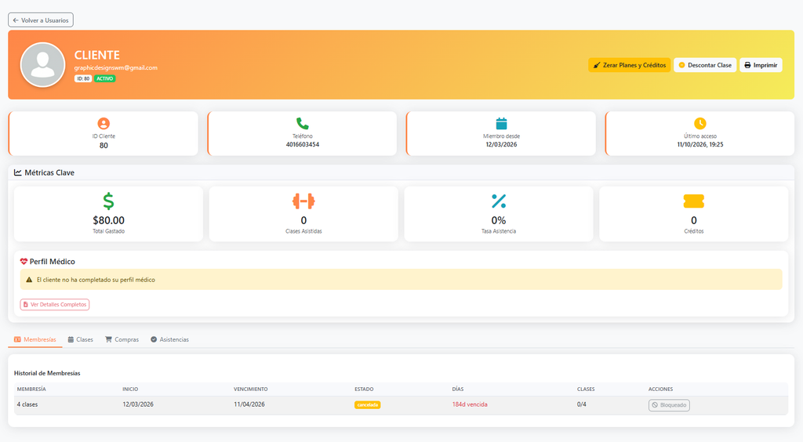
Task: Click the green ACTIVO badge
Action: pos(104,79)
